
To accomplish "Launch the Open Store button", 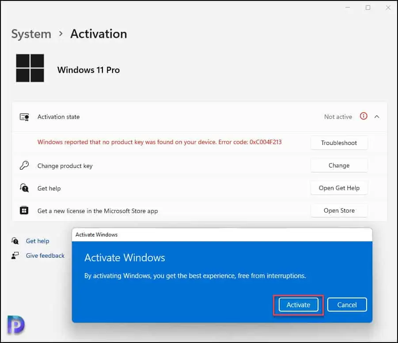I will coord(339,210).
